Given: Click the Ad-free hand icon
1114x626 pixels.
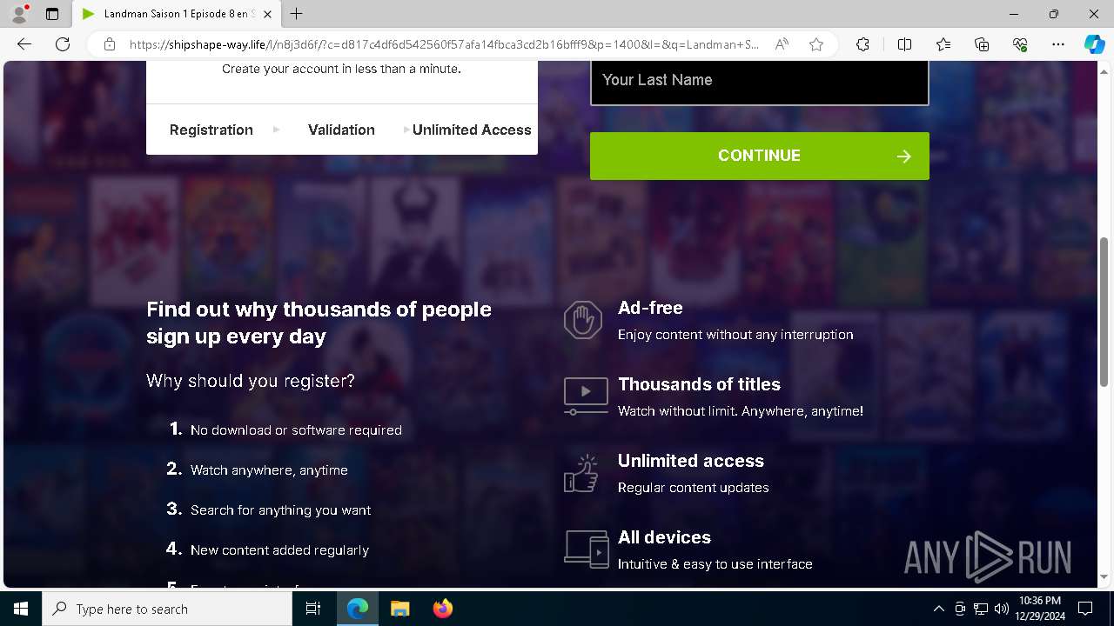Looking at the screenshot, I should (583, 320).
